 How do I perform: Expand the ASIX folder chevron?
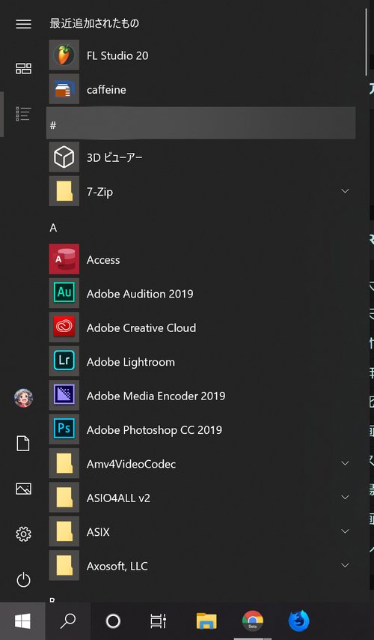(345, 531)
